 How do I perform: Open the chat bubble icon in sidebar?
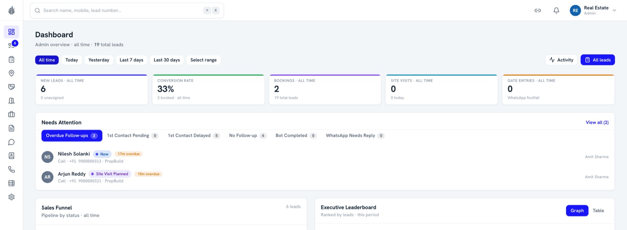coord(11,142)
